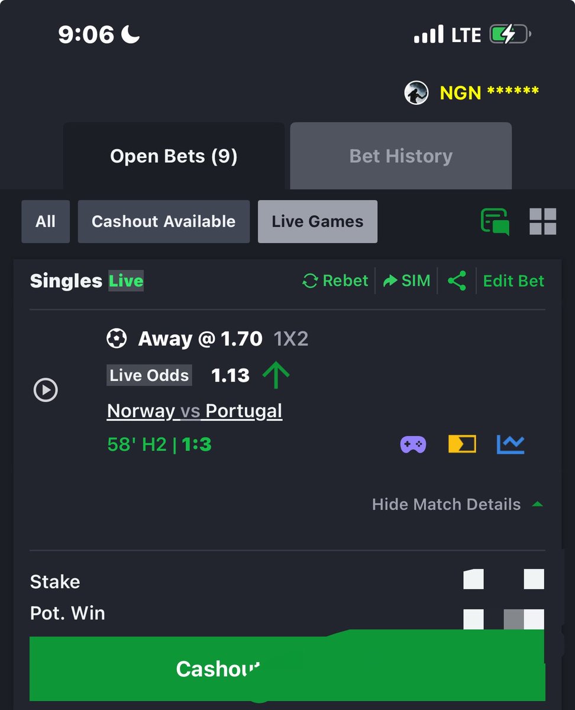Open the chat messages icon
The width and height of the screenshot is (575, 710).
(x=495, y=222)
